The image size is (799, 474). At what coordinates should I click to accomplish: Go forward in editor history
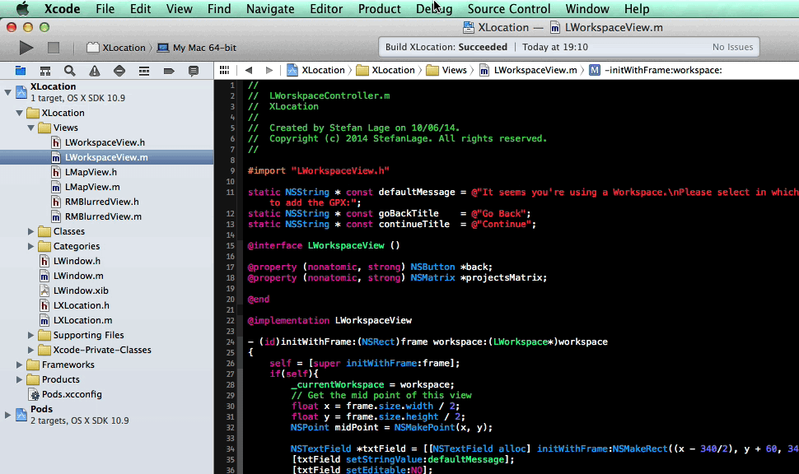coord(269,70)
